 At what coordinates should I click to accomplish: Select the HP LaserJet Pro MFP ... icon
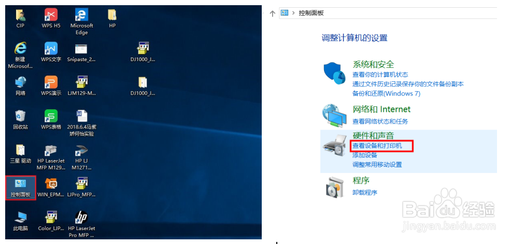(82, 225)
